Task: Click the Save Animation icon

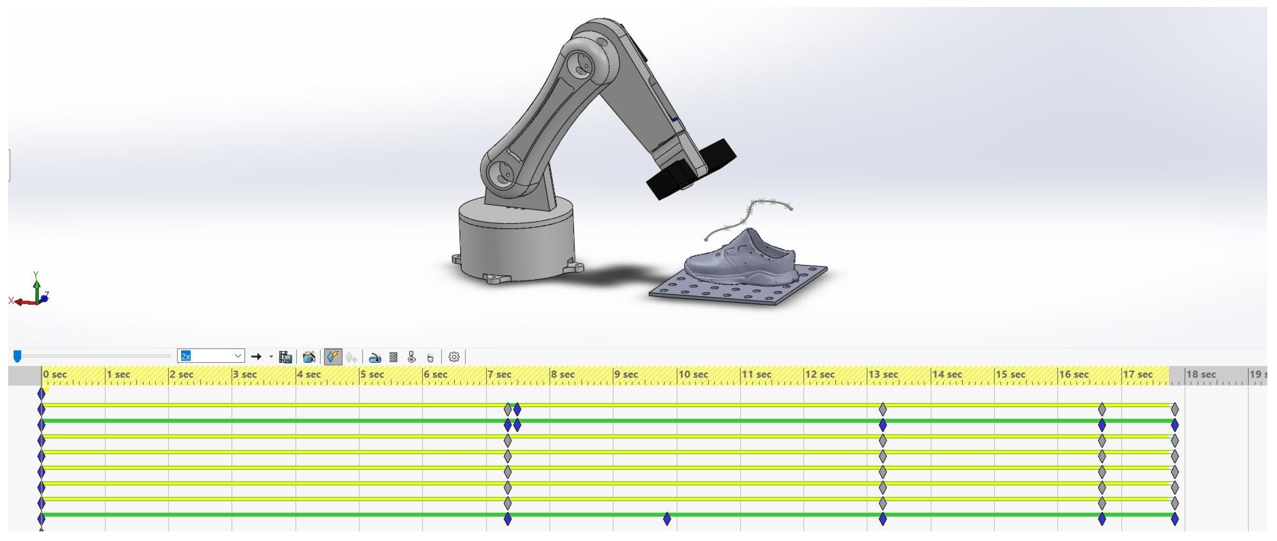Action: tap(285, 357)
